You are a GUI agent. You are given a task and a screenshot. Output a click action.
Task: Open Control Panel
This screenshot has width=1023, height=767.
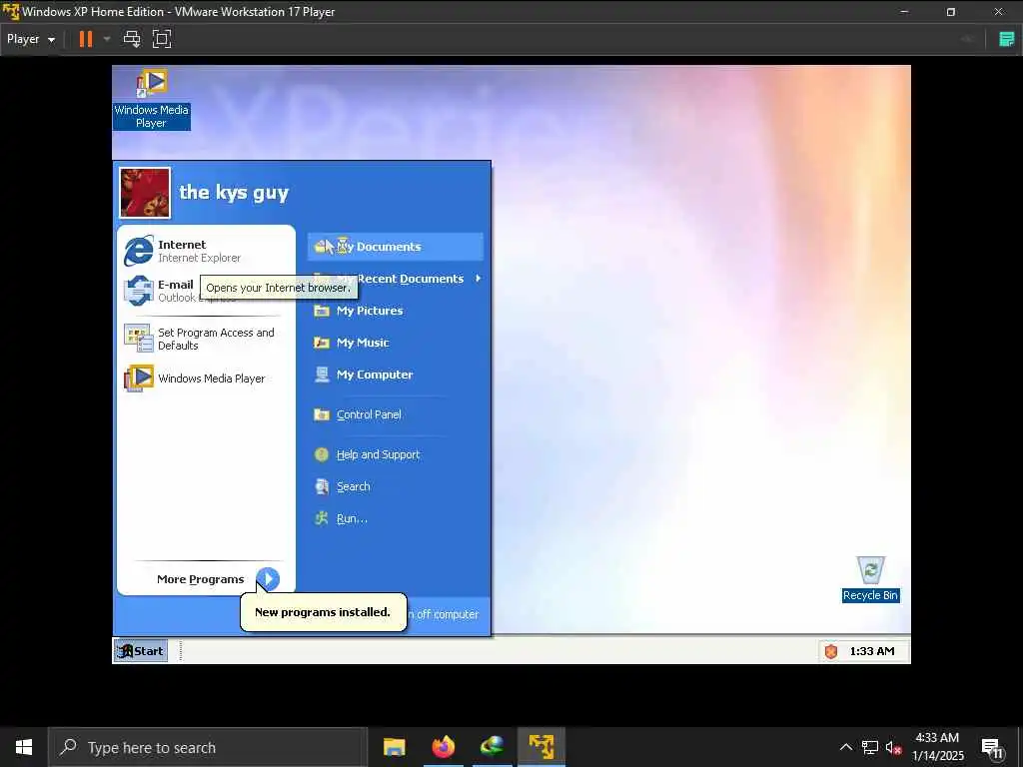[395, 414]
